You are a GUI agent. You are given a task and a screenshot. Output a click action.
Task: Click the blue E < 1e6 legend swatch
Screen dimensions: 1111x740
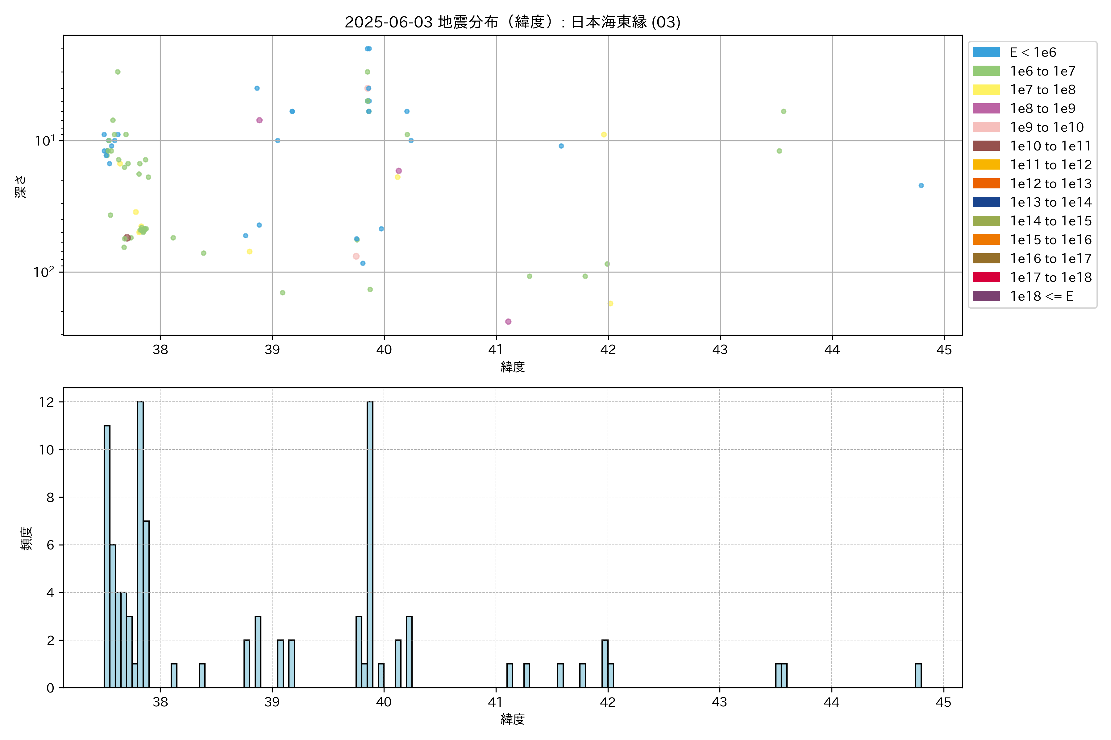click(986, 52)
